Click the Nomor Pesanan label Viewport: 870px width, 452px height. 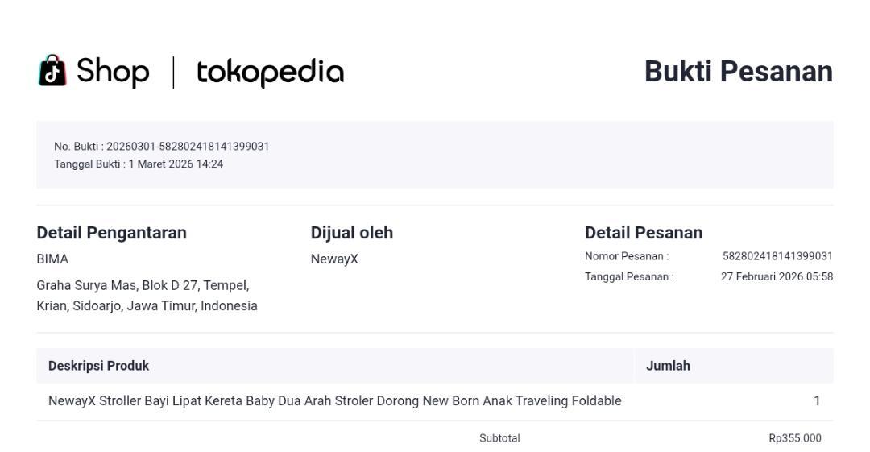coord(627,256)
